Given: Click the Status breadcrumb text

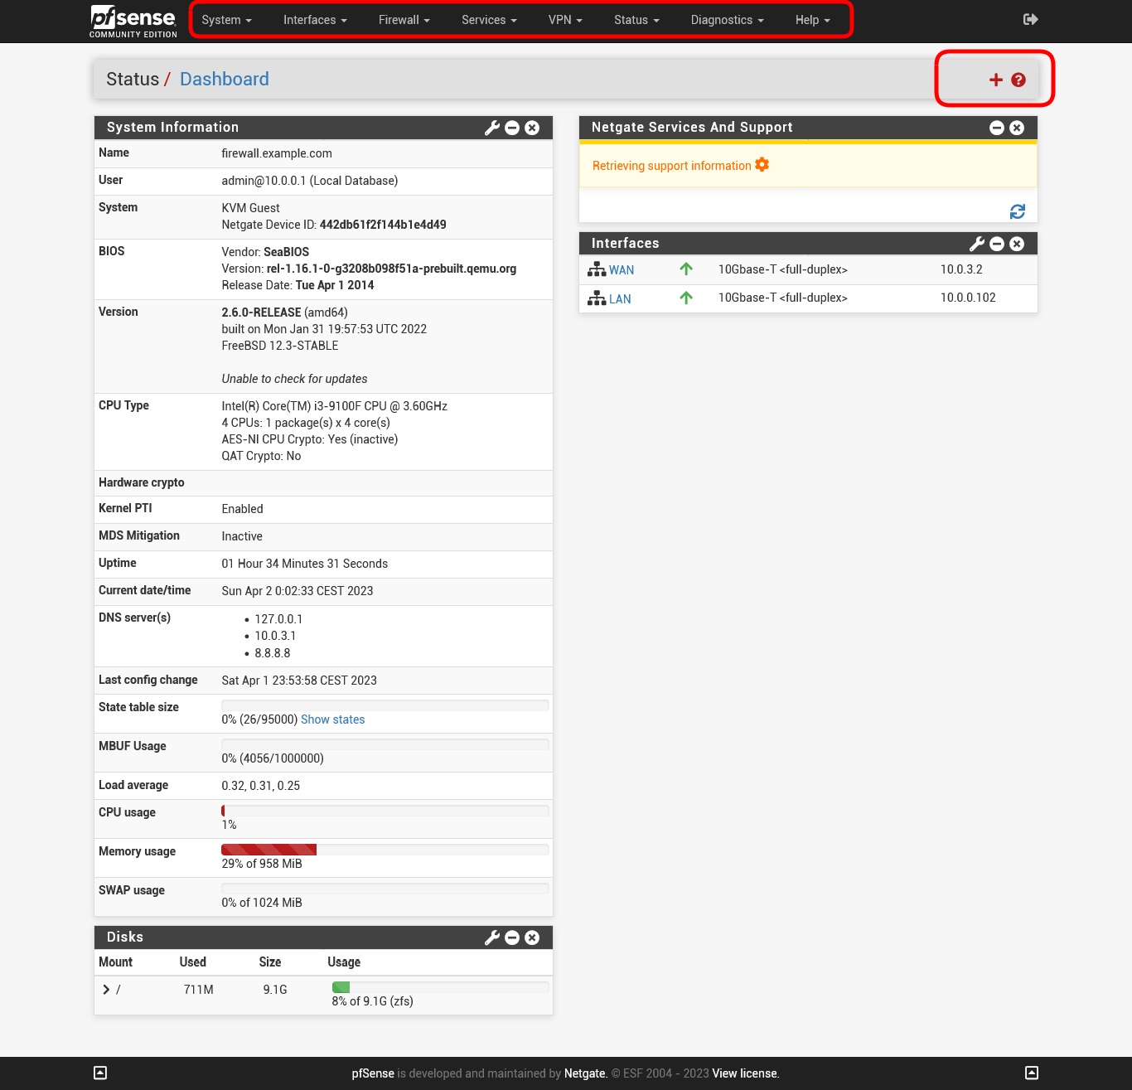Looking at the screenshot, I should tap(133, 79).
